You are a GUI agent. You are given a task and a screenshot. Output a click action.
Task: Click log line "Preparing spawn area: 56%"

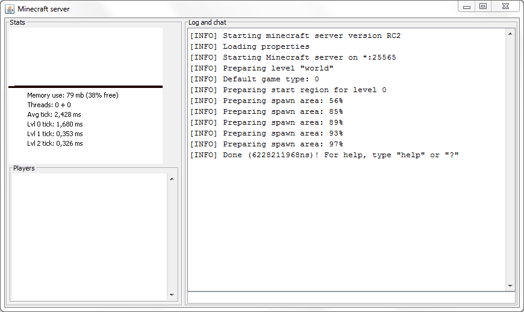[x=266, y=101]
